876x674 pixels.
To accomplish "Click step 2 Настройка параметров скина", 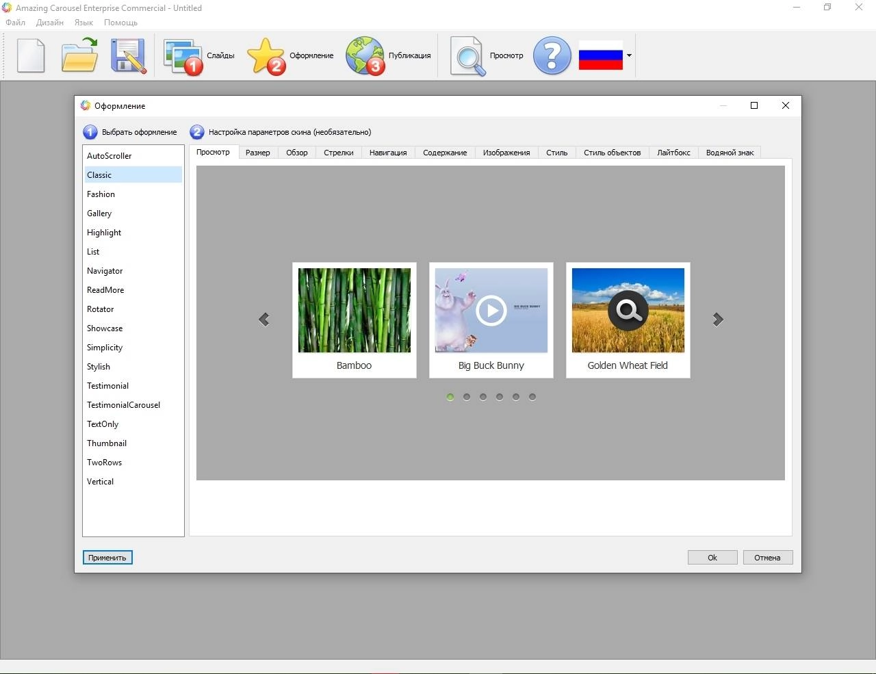I will point(281,132).
